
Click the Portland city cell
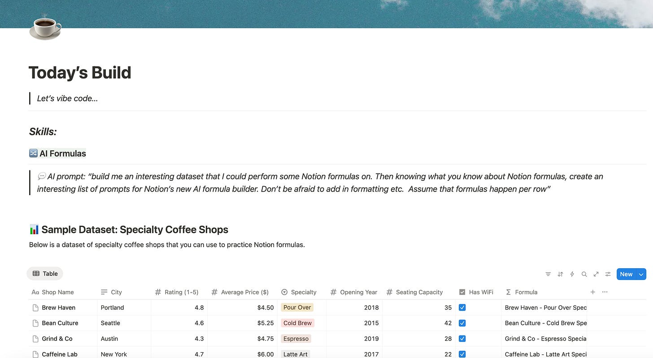pos(124,308)
